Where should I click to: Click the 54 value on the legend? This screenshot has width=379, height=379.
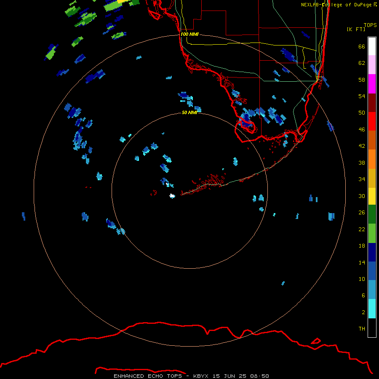(x=362, y=96)
